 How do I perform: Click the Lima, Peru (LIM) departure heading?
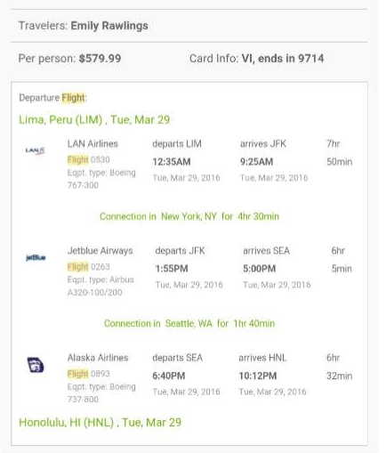pos(94,120)
